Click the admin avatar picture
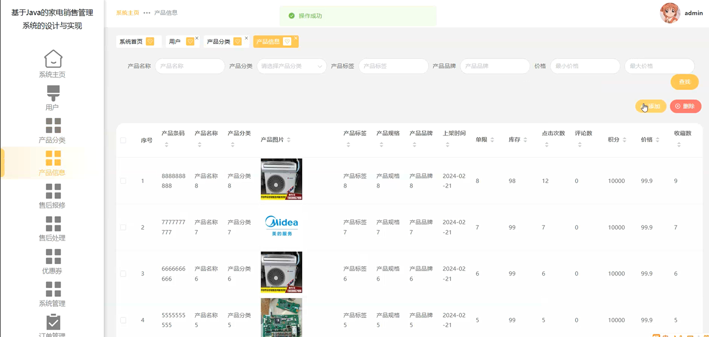 (670, 13)
